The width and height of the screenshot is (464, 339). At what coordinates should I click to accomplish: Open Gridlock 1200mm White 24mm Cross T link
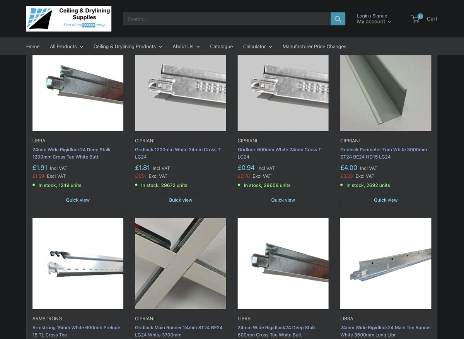pos(178,153)
